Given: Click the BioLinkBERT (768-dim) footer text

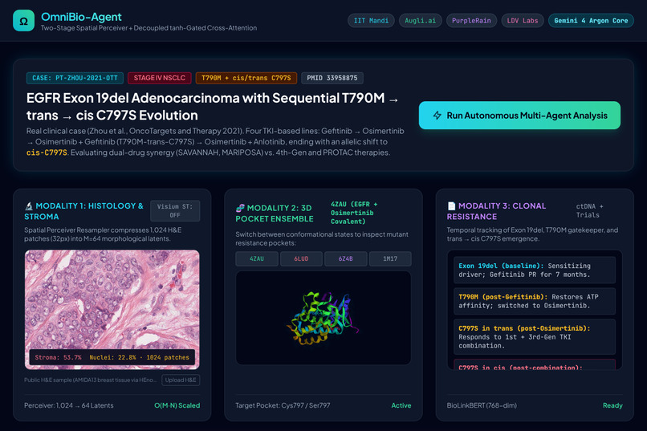Looking at the screenshot, I should [482, 405].
